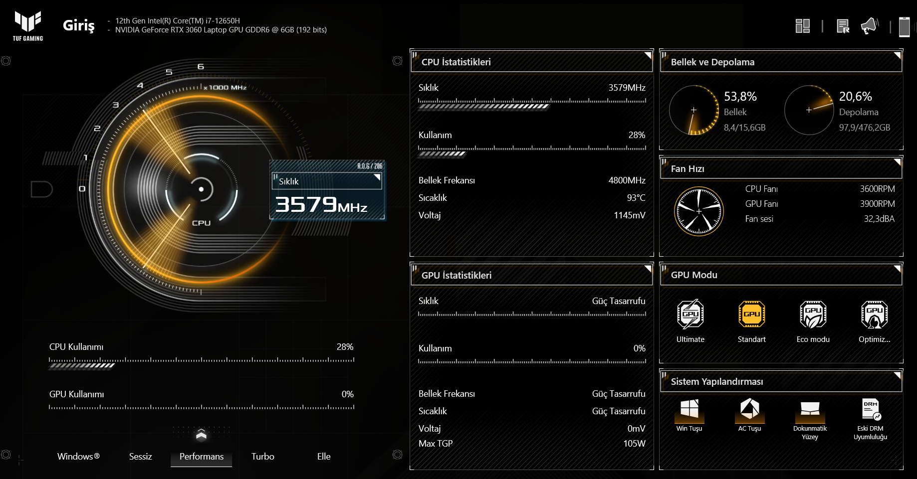Click the CPU Kullanım usage bar in stats
Screen dimensions: 917x479
pyautogui.click(x=532, y=151)
